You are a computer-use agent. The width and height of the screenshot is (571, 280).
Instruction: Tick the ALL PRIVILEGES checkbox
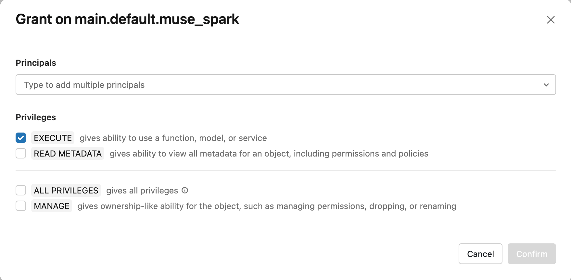tap(21, 190)
